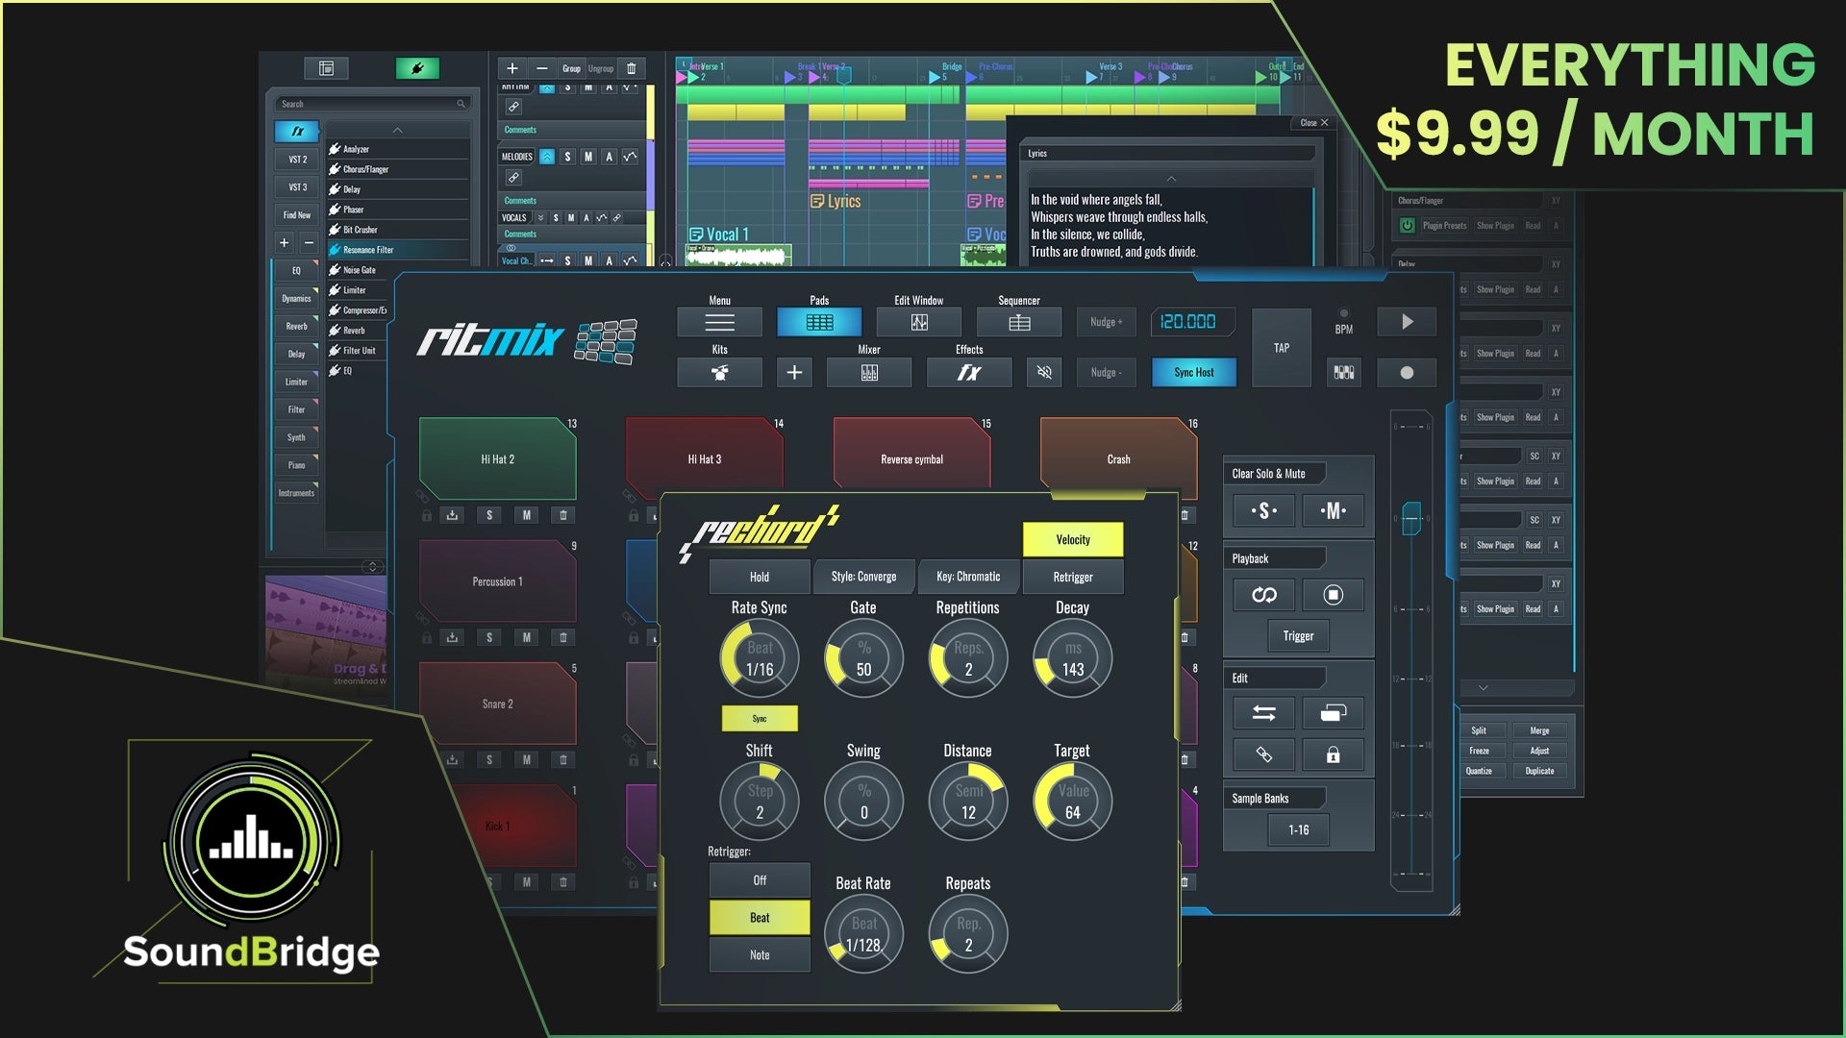Click the RitMix master volume fader
The height and width of the screenshot is (1038, 1846).
click(1410, 519)
